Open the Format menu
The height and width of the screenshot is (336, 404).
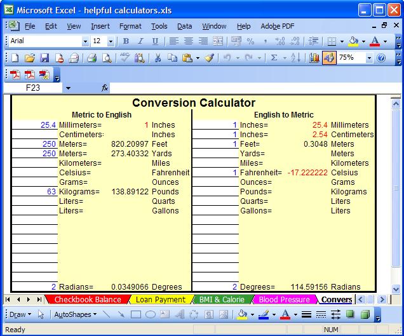pos(130,26)
